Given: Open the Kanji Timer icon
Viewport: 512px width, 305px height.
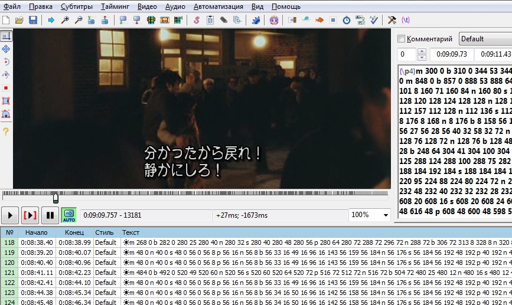Looking at the screenshot, I should 360,20.
